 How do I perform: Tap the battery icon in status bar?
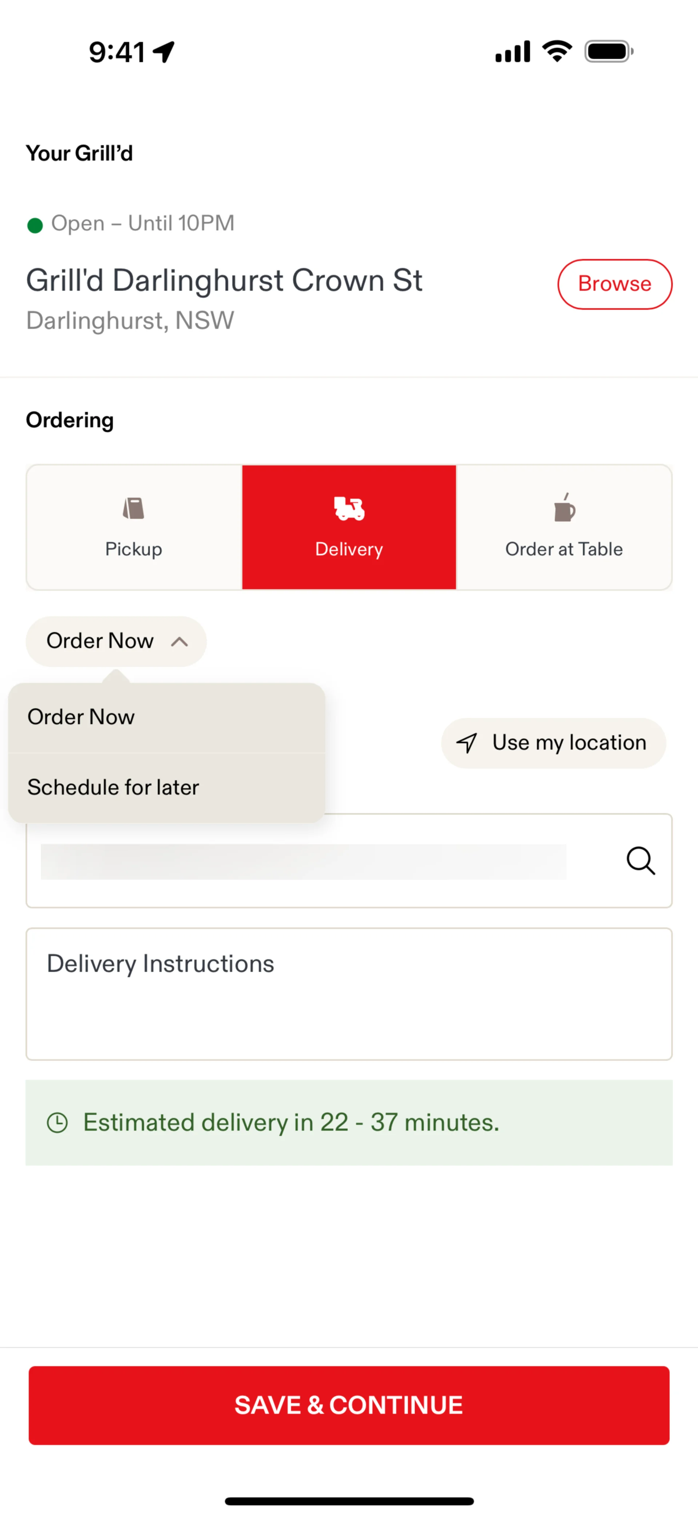[609, 51]
